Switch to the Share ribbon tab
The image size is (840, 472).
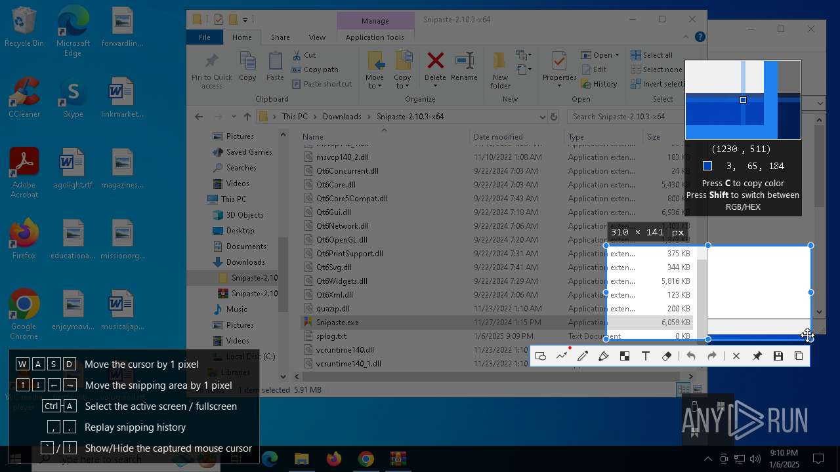[280, 37]
